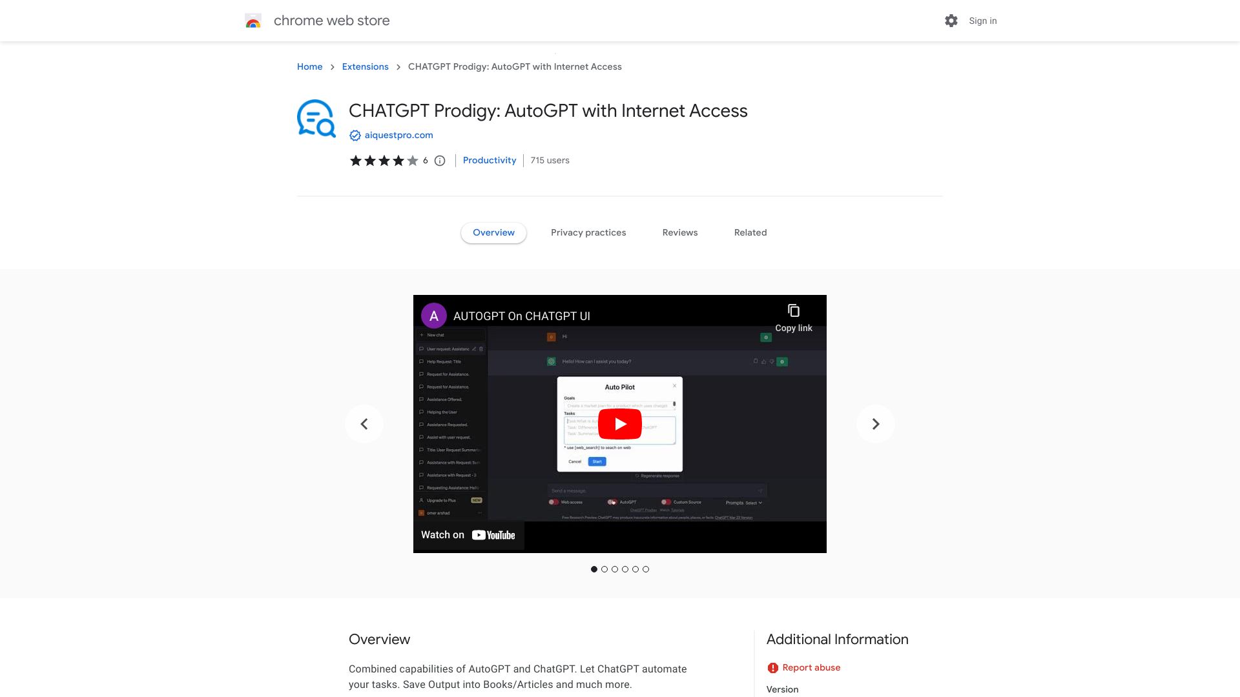Expand the Extensions breadcrumb section
This screenshot has height=697, width=1240.
click(366, 66)
